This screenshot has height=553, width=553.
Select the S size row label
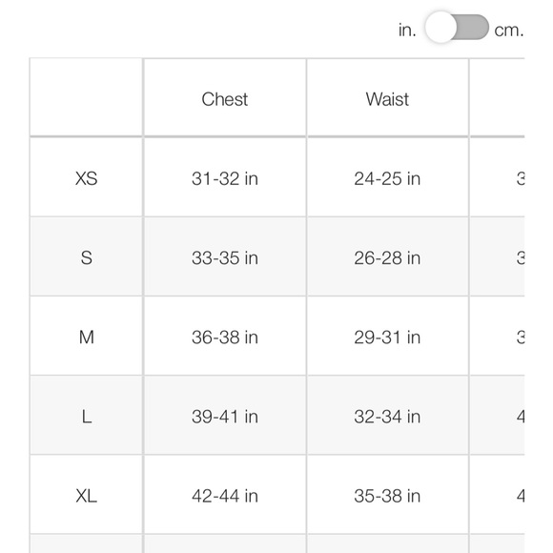[x=87, y=257]
